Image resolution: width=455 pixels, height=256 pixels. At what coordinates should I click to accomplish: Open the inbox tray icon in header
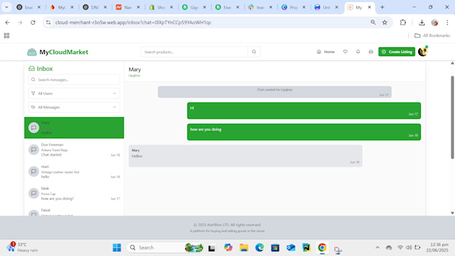tap(371, 51)
